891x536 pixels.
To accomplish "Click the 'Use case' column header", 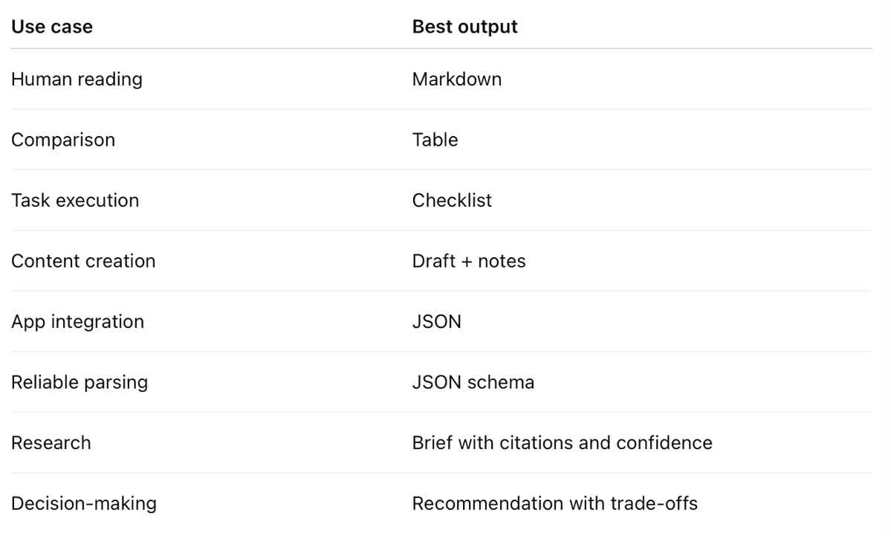I will [x=52, y=27].
